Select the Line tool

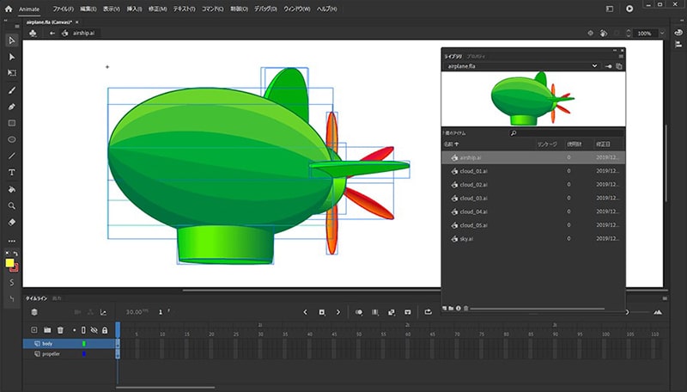point(12,156)
